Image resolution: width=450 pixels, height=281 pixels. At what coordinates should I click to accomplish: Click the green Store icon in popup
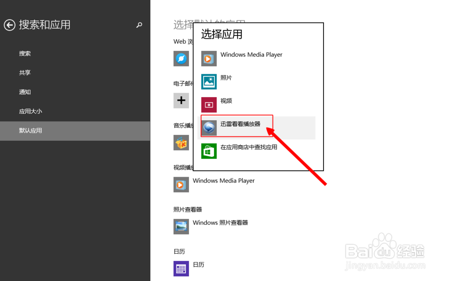[x=209, y=151]
